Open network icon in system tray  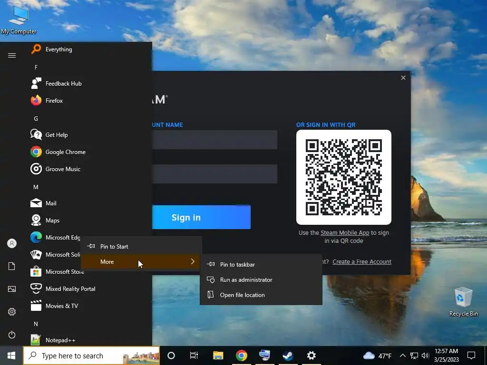click(414, 355)
